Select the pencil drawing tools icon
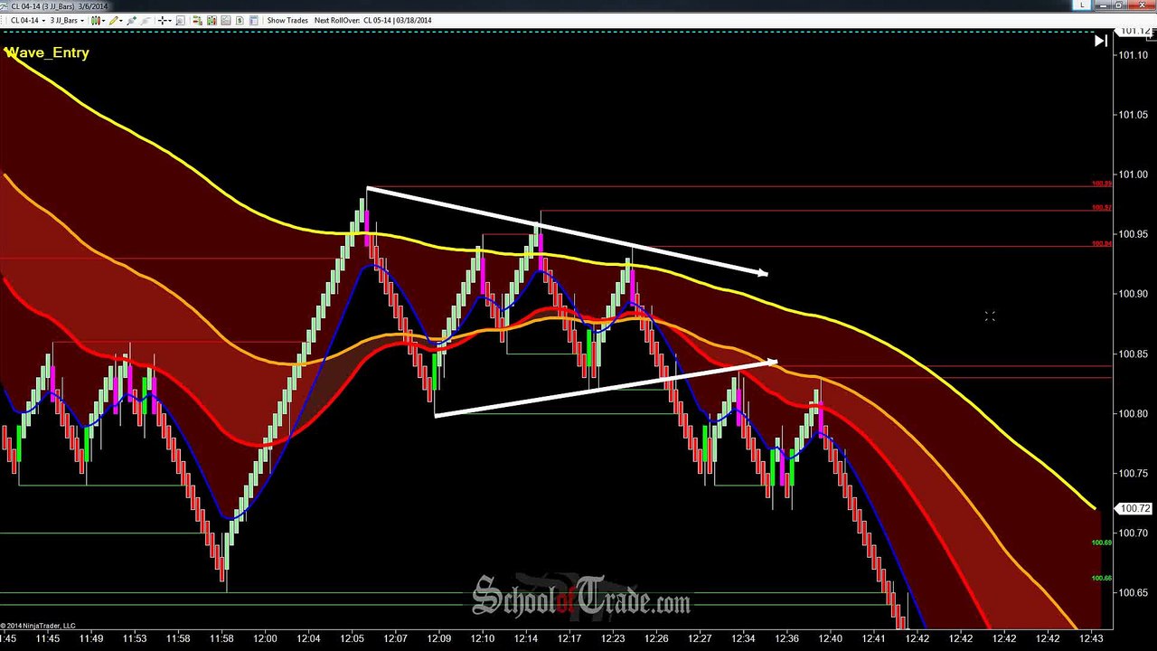The image size is (1157, 651). tap(113, 20)
